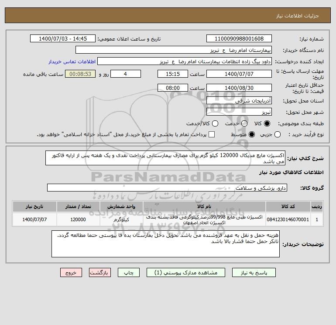Click the طبقه بندی موضوعی label
The width and height of the screenshot is (336, 325).
301,123
